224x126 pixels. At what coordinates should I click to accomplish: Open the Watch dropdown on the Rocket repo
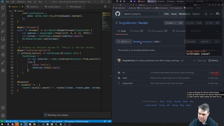click(170, 23)
